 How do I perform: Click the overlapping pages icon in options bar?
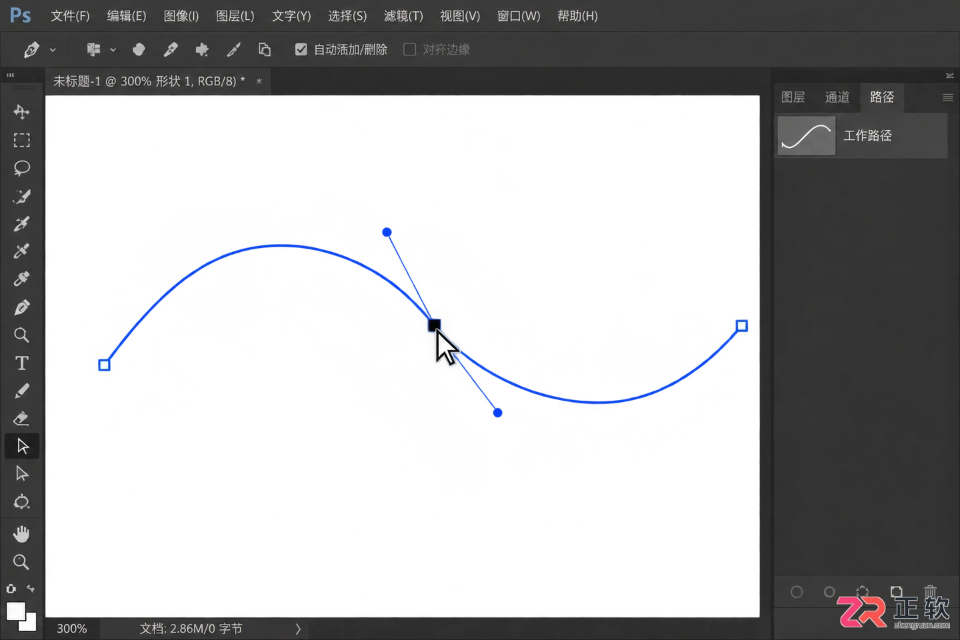click(x=265, y=49)
